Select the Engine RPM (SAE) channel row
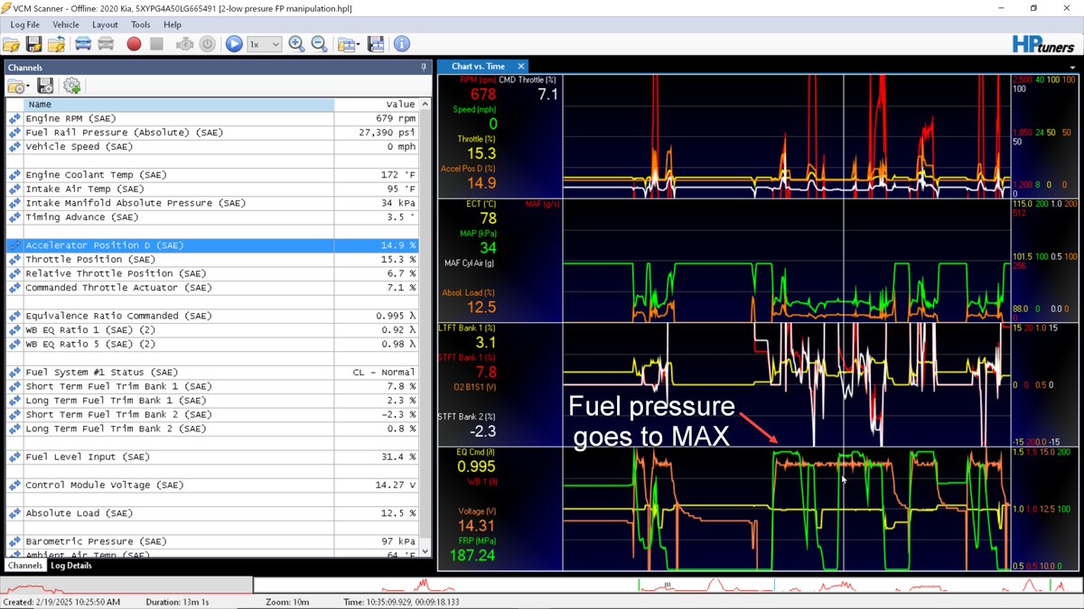 (x=212, y=118)
